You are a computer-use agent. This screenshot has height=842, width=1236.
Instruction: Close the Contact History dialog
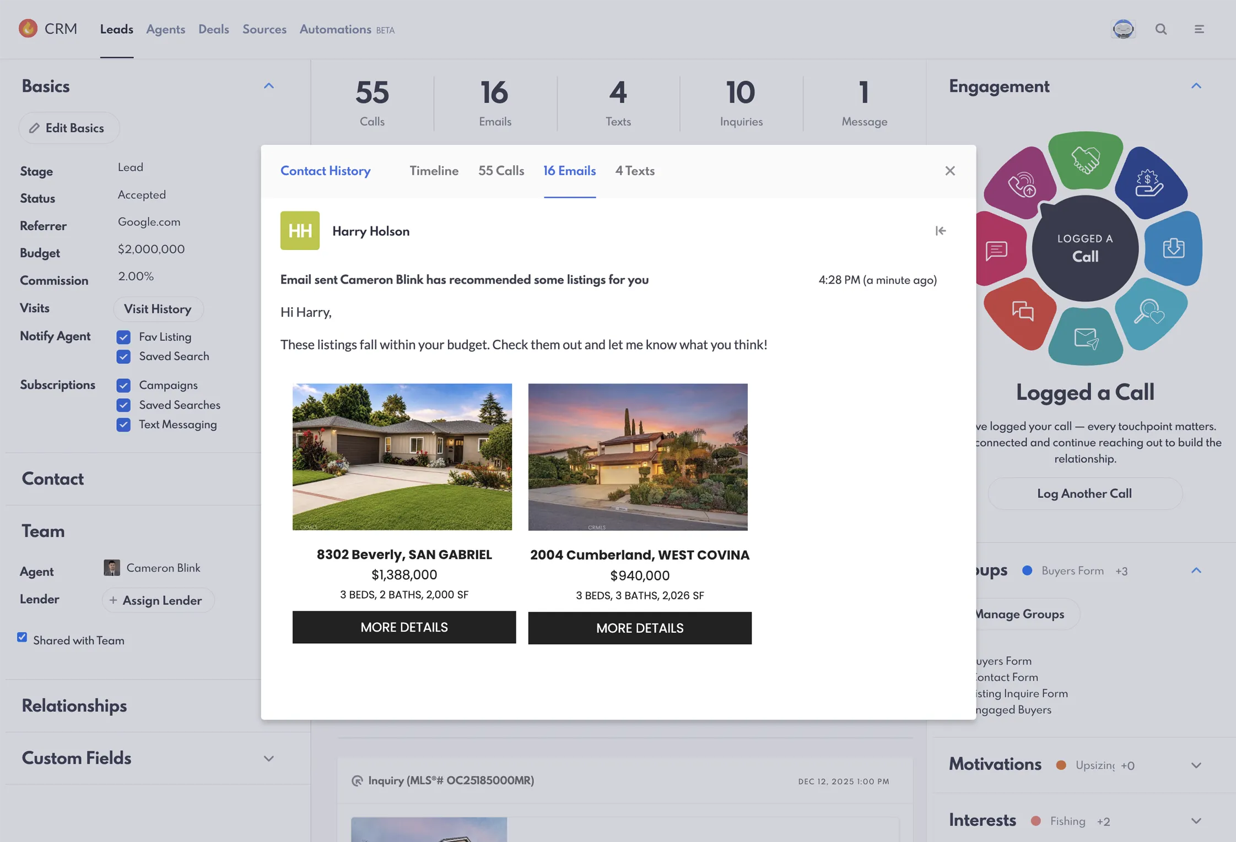[x=949, y=171]
